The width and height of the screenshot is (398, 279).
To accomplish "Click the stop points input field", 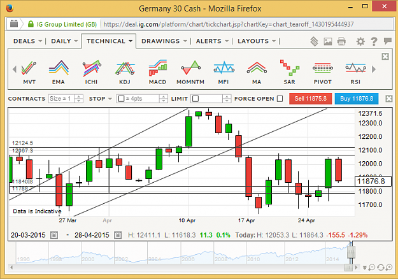I will (x=139, y=99).
